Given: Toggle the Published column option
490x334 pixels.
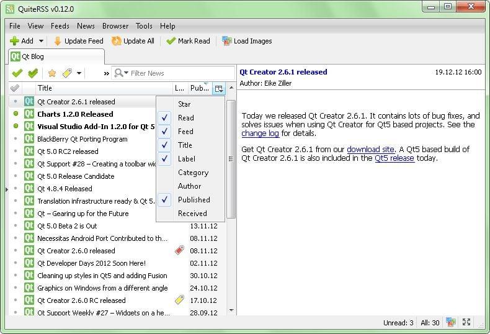Looking at the screenshot, I should (x=190, y=200).
